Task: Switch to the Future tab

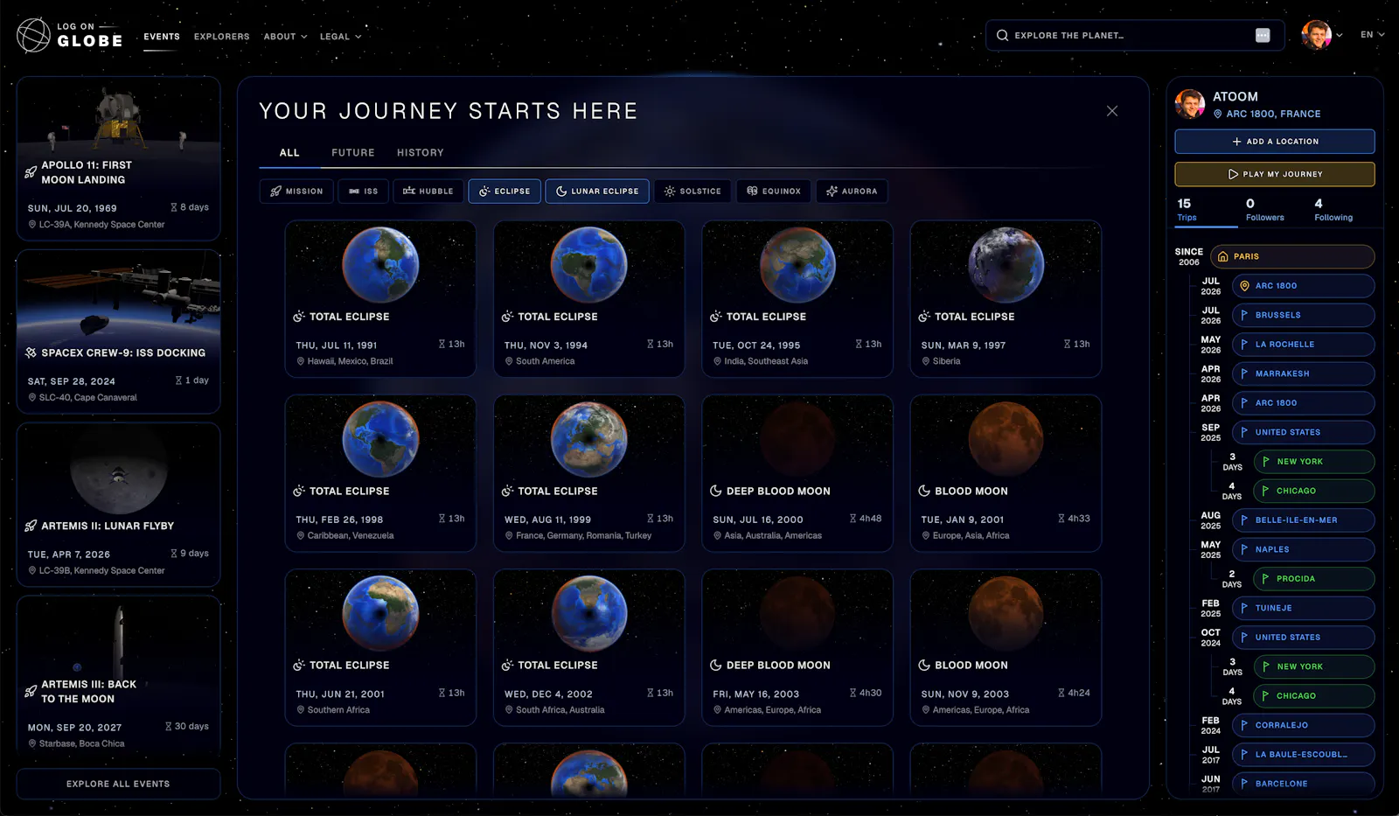Action: click(x=352, y=153)
